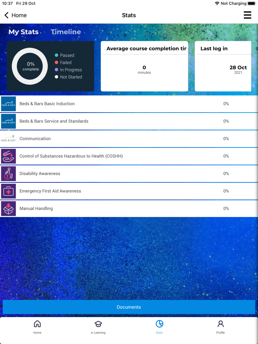Image resolution: width=258 pixels, height=344 pixels.
Task: Open e-Learning graduation cap icon
Action: click(98, 324)
